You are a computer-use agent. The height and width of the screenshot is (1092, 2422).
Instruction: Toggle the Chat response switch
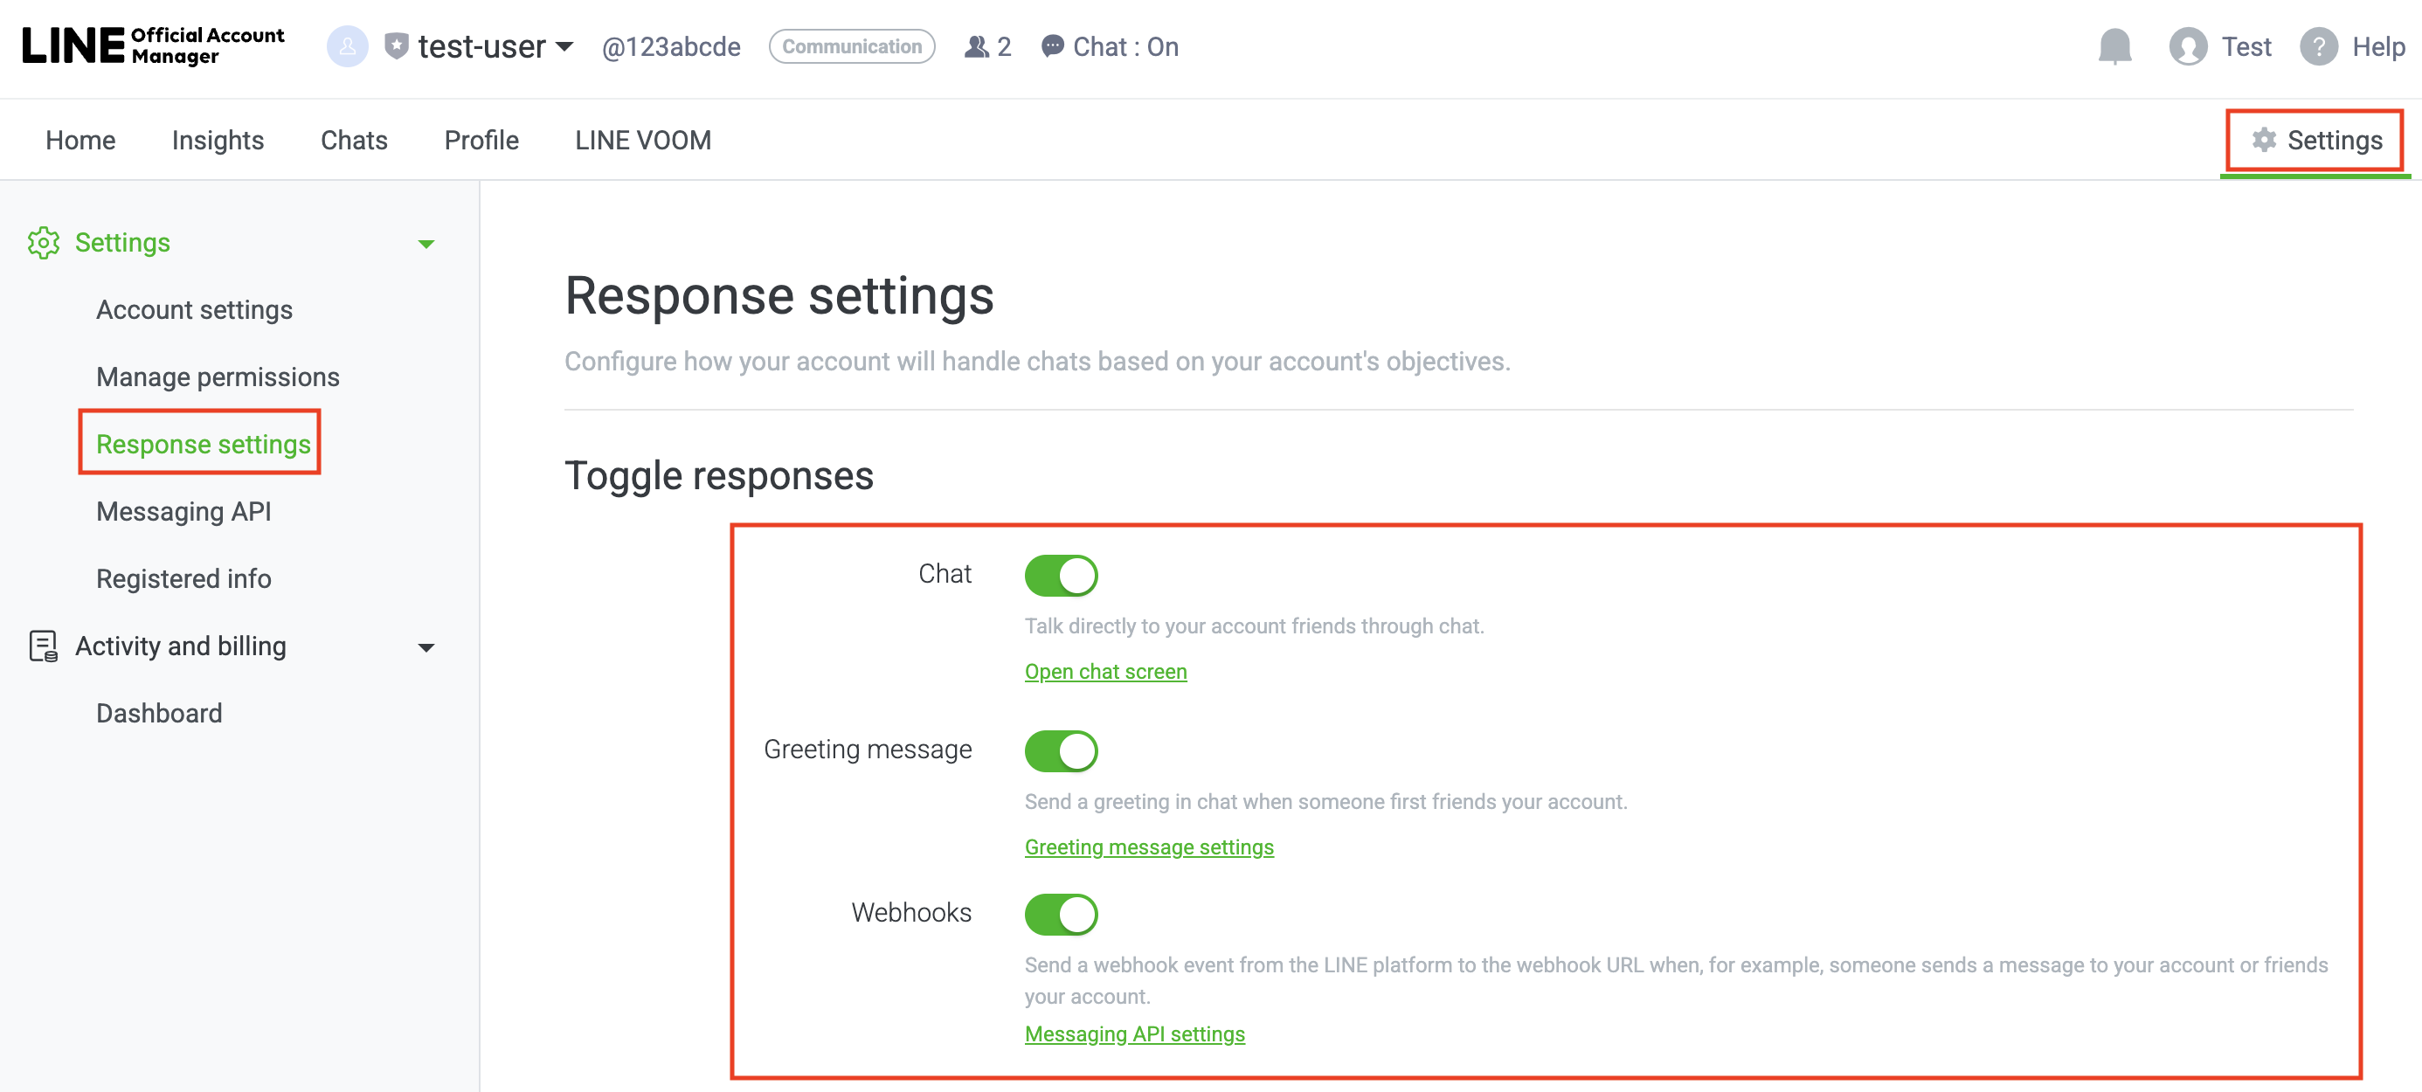[1061, 575]
